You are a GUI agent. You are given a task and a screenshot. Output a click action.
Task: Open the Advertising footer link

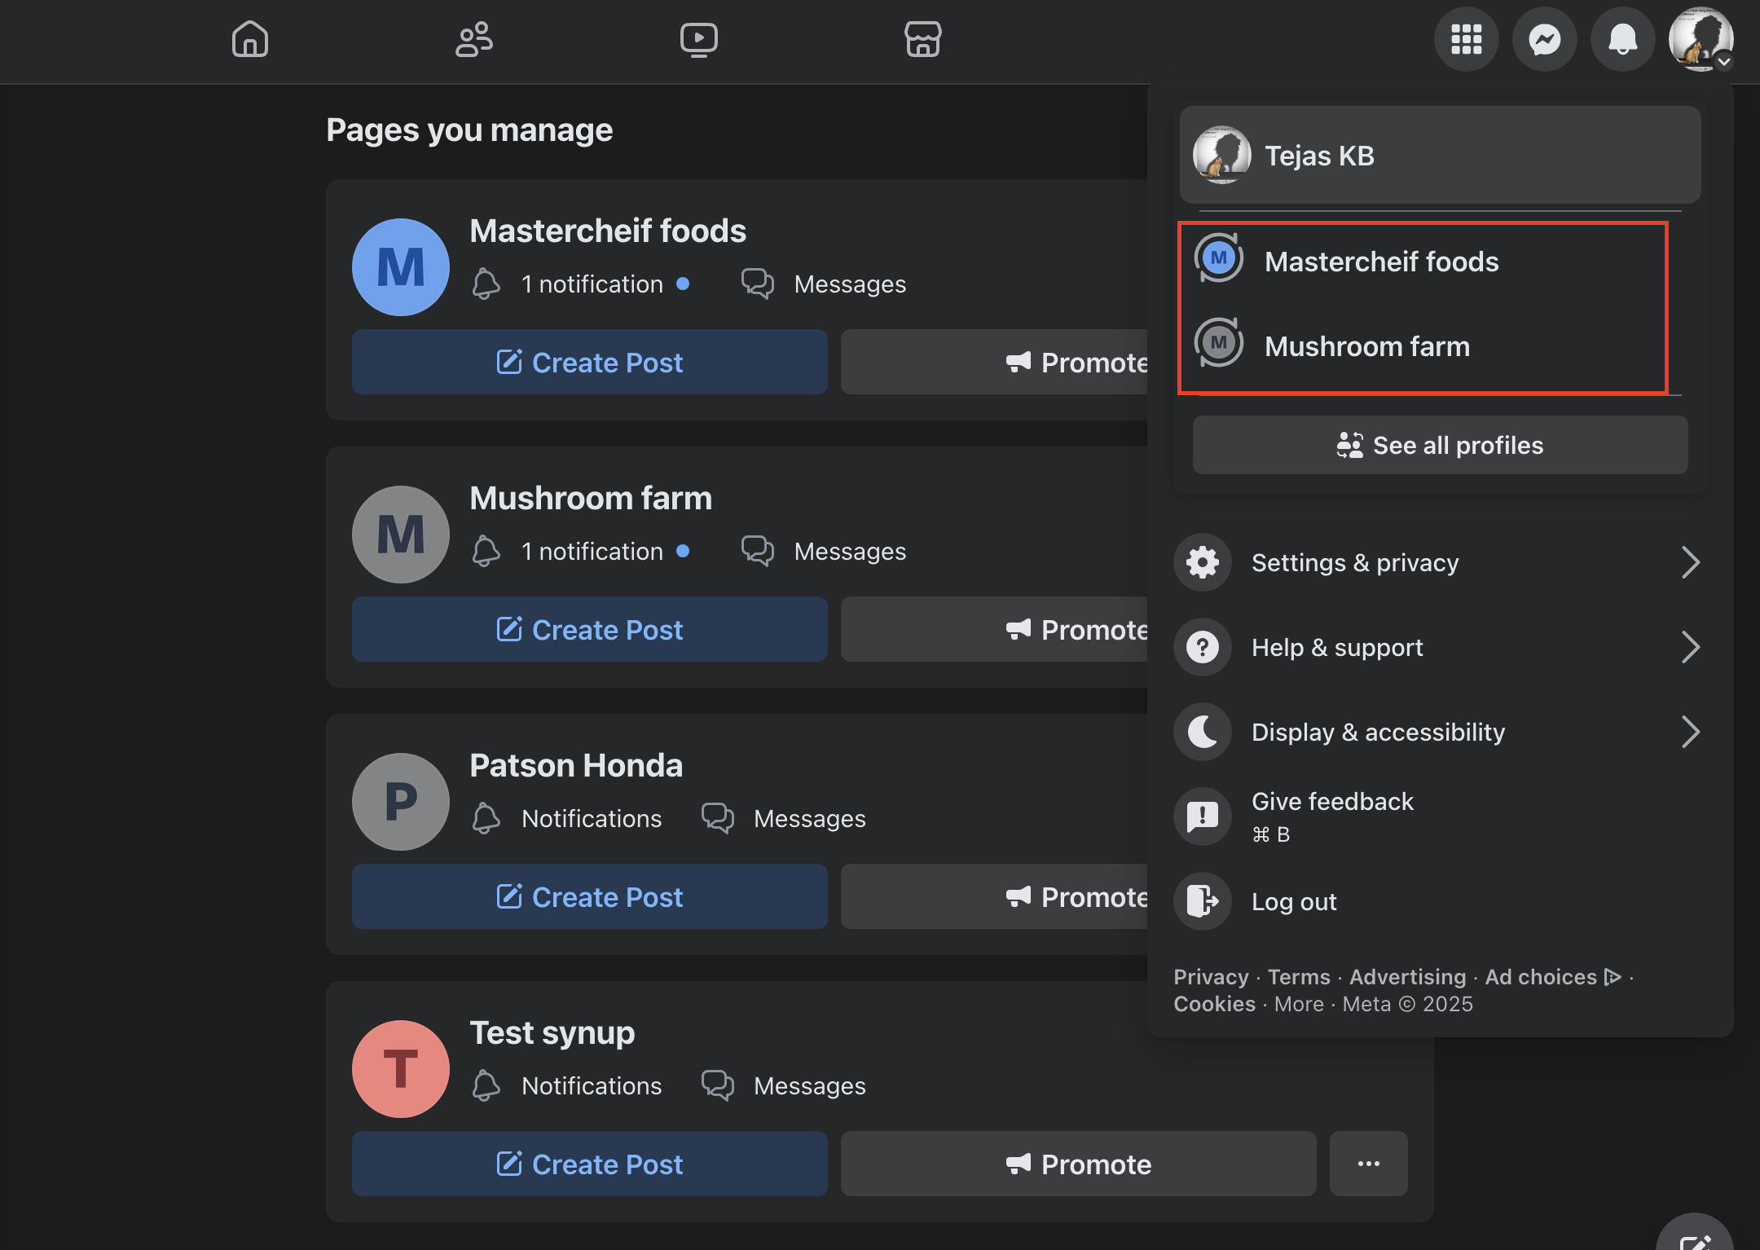1407,976
